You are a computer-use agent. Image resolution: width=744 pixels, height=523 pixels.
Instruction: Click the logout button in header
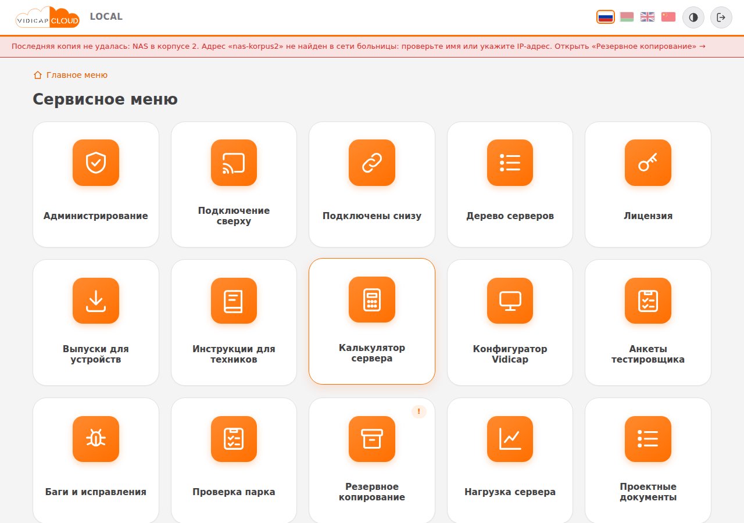point(721,17)
